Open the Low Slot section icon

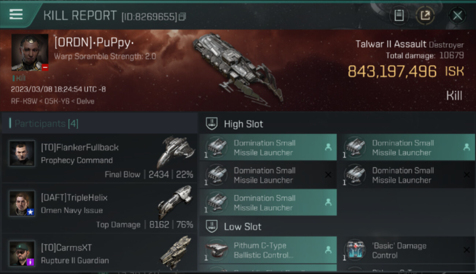211,227
